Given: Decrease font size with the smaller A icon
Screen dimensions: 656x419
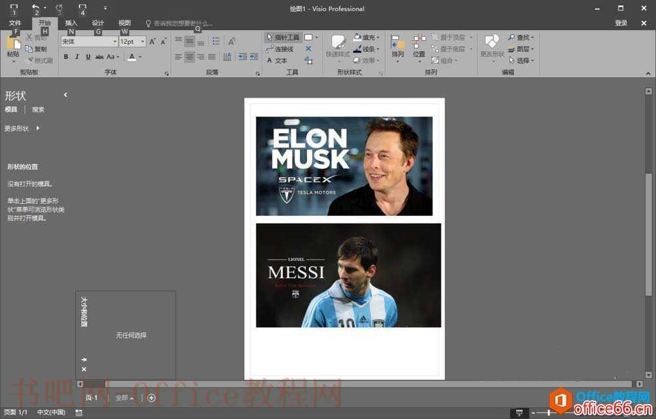Looking at the screenshot, I should pyautogui.click(x=163, y=41).
